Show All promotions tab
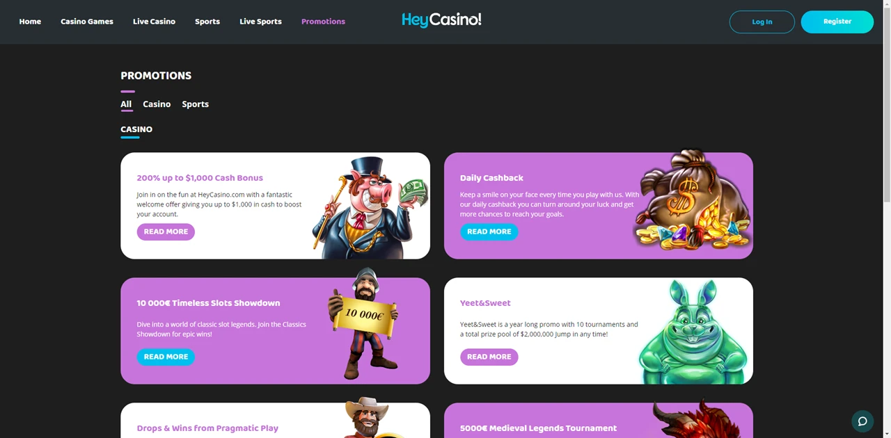Screen dimensions: 891x438 pyautogui.click(x=126, y=104)
